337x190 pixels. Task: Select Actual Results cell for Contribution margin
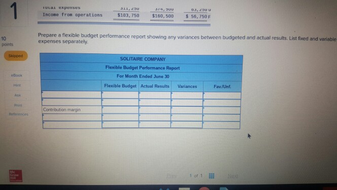(x=155, y=110)
